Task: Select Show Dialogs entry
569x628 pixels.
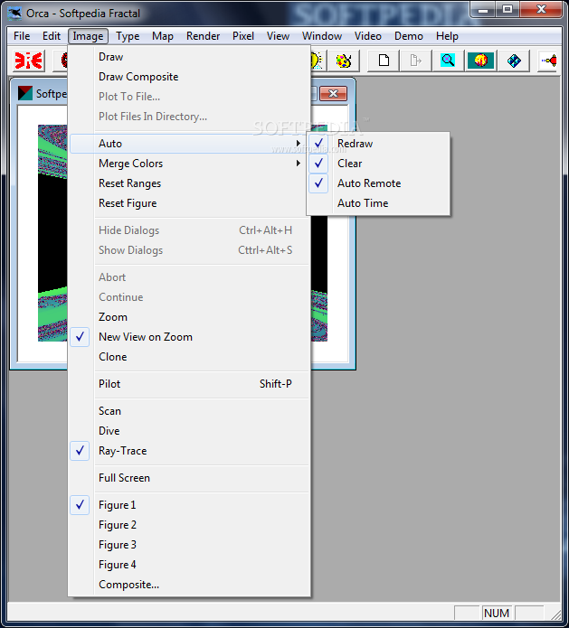Action: [x=189, y=250]
